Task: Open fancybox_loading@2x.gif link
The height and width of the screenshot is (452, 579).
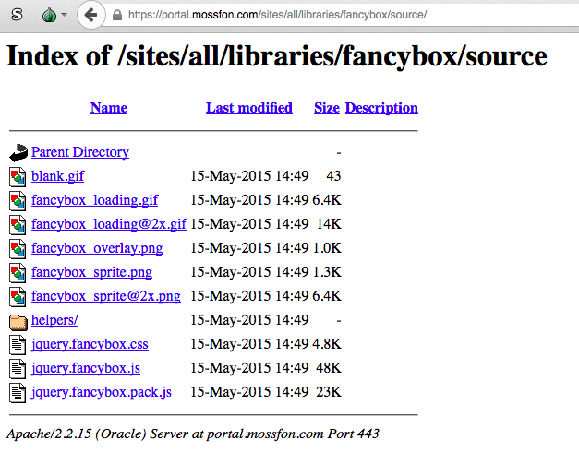Action: tap(109, 224)
